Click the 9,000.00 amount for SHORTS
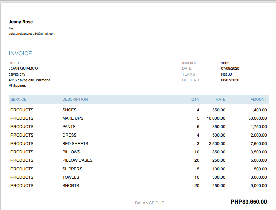 click(x=259, y=186)
